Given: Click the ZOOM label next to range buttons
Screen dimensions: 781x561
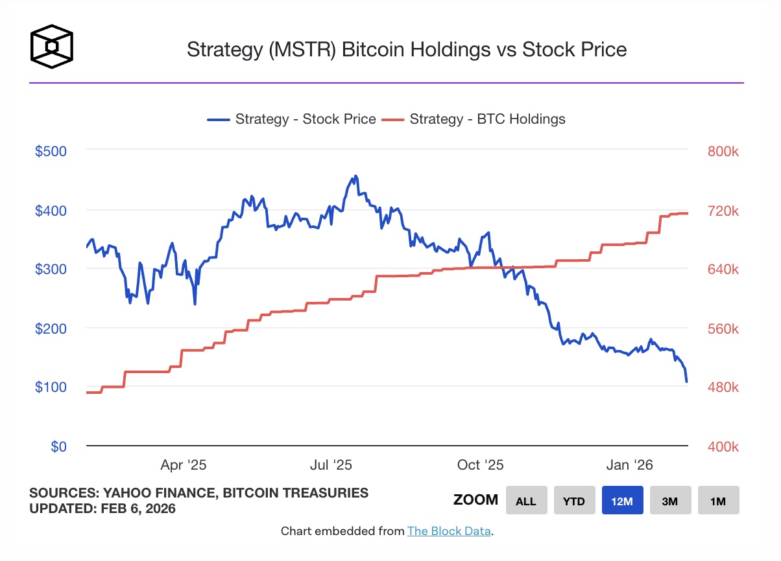Looking at the screenshot, I should (x=475, y=499).
